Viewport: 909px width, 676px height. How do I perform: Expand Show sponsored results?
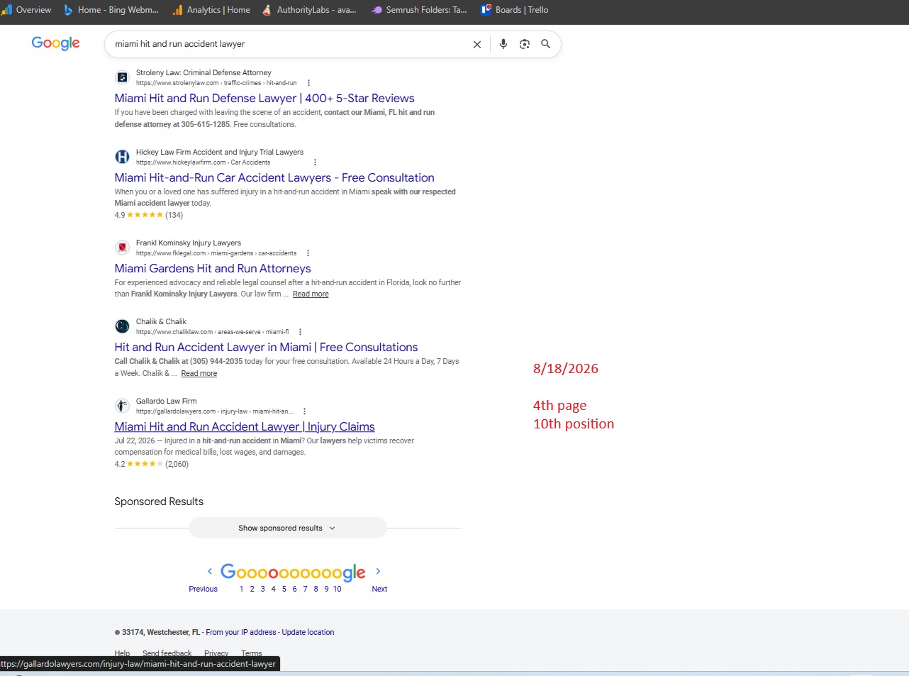point(288,528)
